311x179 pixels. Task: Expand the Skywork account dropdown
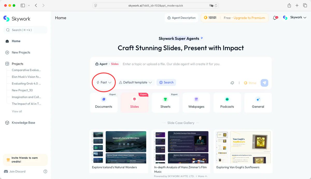point(295,18)
